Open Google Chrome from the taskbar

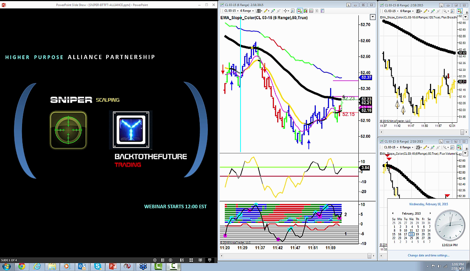point(22,267)
